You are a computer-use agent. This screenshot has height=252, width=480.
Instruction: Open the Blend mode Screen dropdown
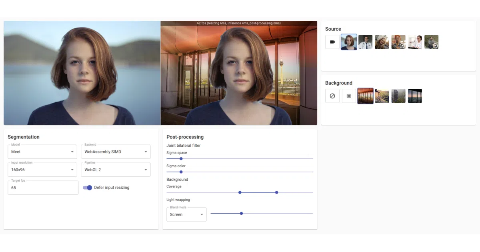click(186, 214)
